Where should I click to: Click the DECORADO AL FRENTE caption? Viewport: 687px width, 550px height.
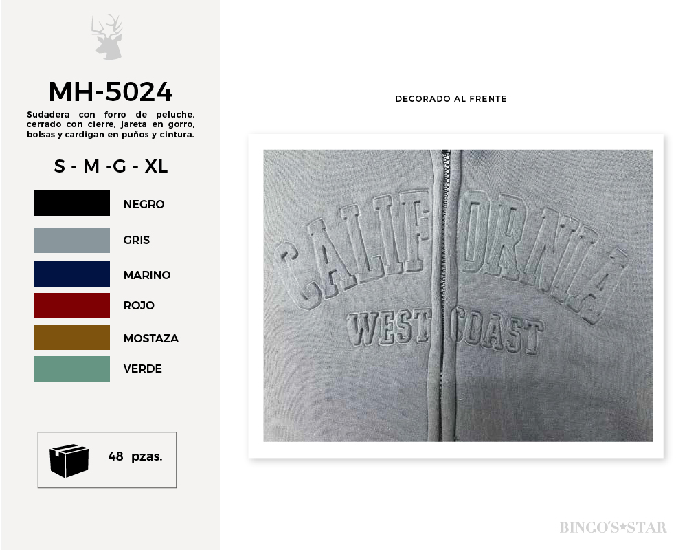coord(451,99)
